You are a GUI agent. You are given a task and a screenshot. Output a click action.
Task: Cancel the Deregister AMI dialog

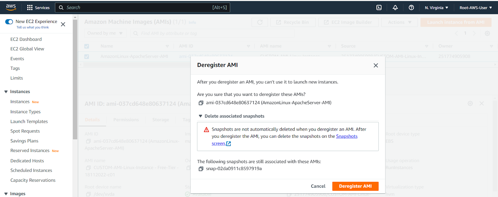tap(318, 186)
